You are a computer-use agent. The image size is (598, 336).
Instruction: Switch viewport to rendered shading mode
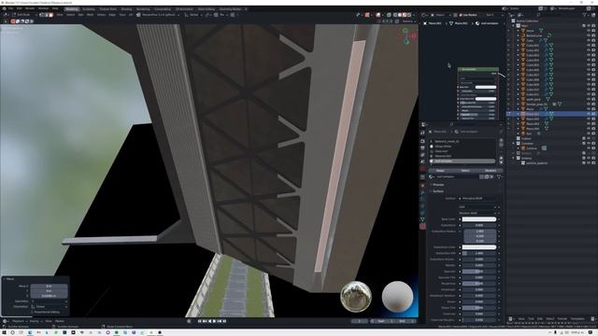coord(409,15)
